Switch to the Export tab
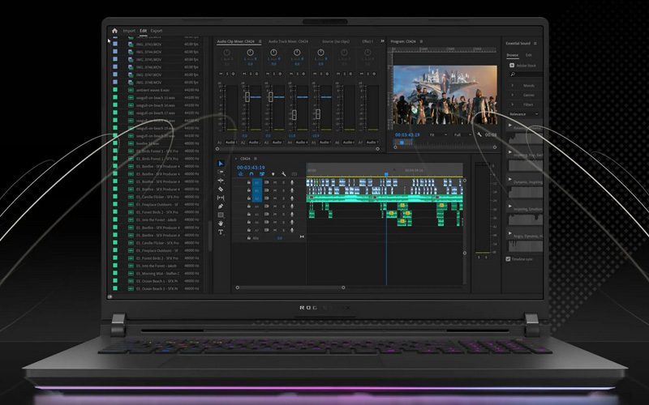This screenshot has height=405, width=649. (156, 31)
